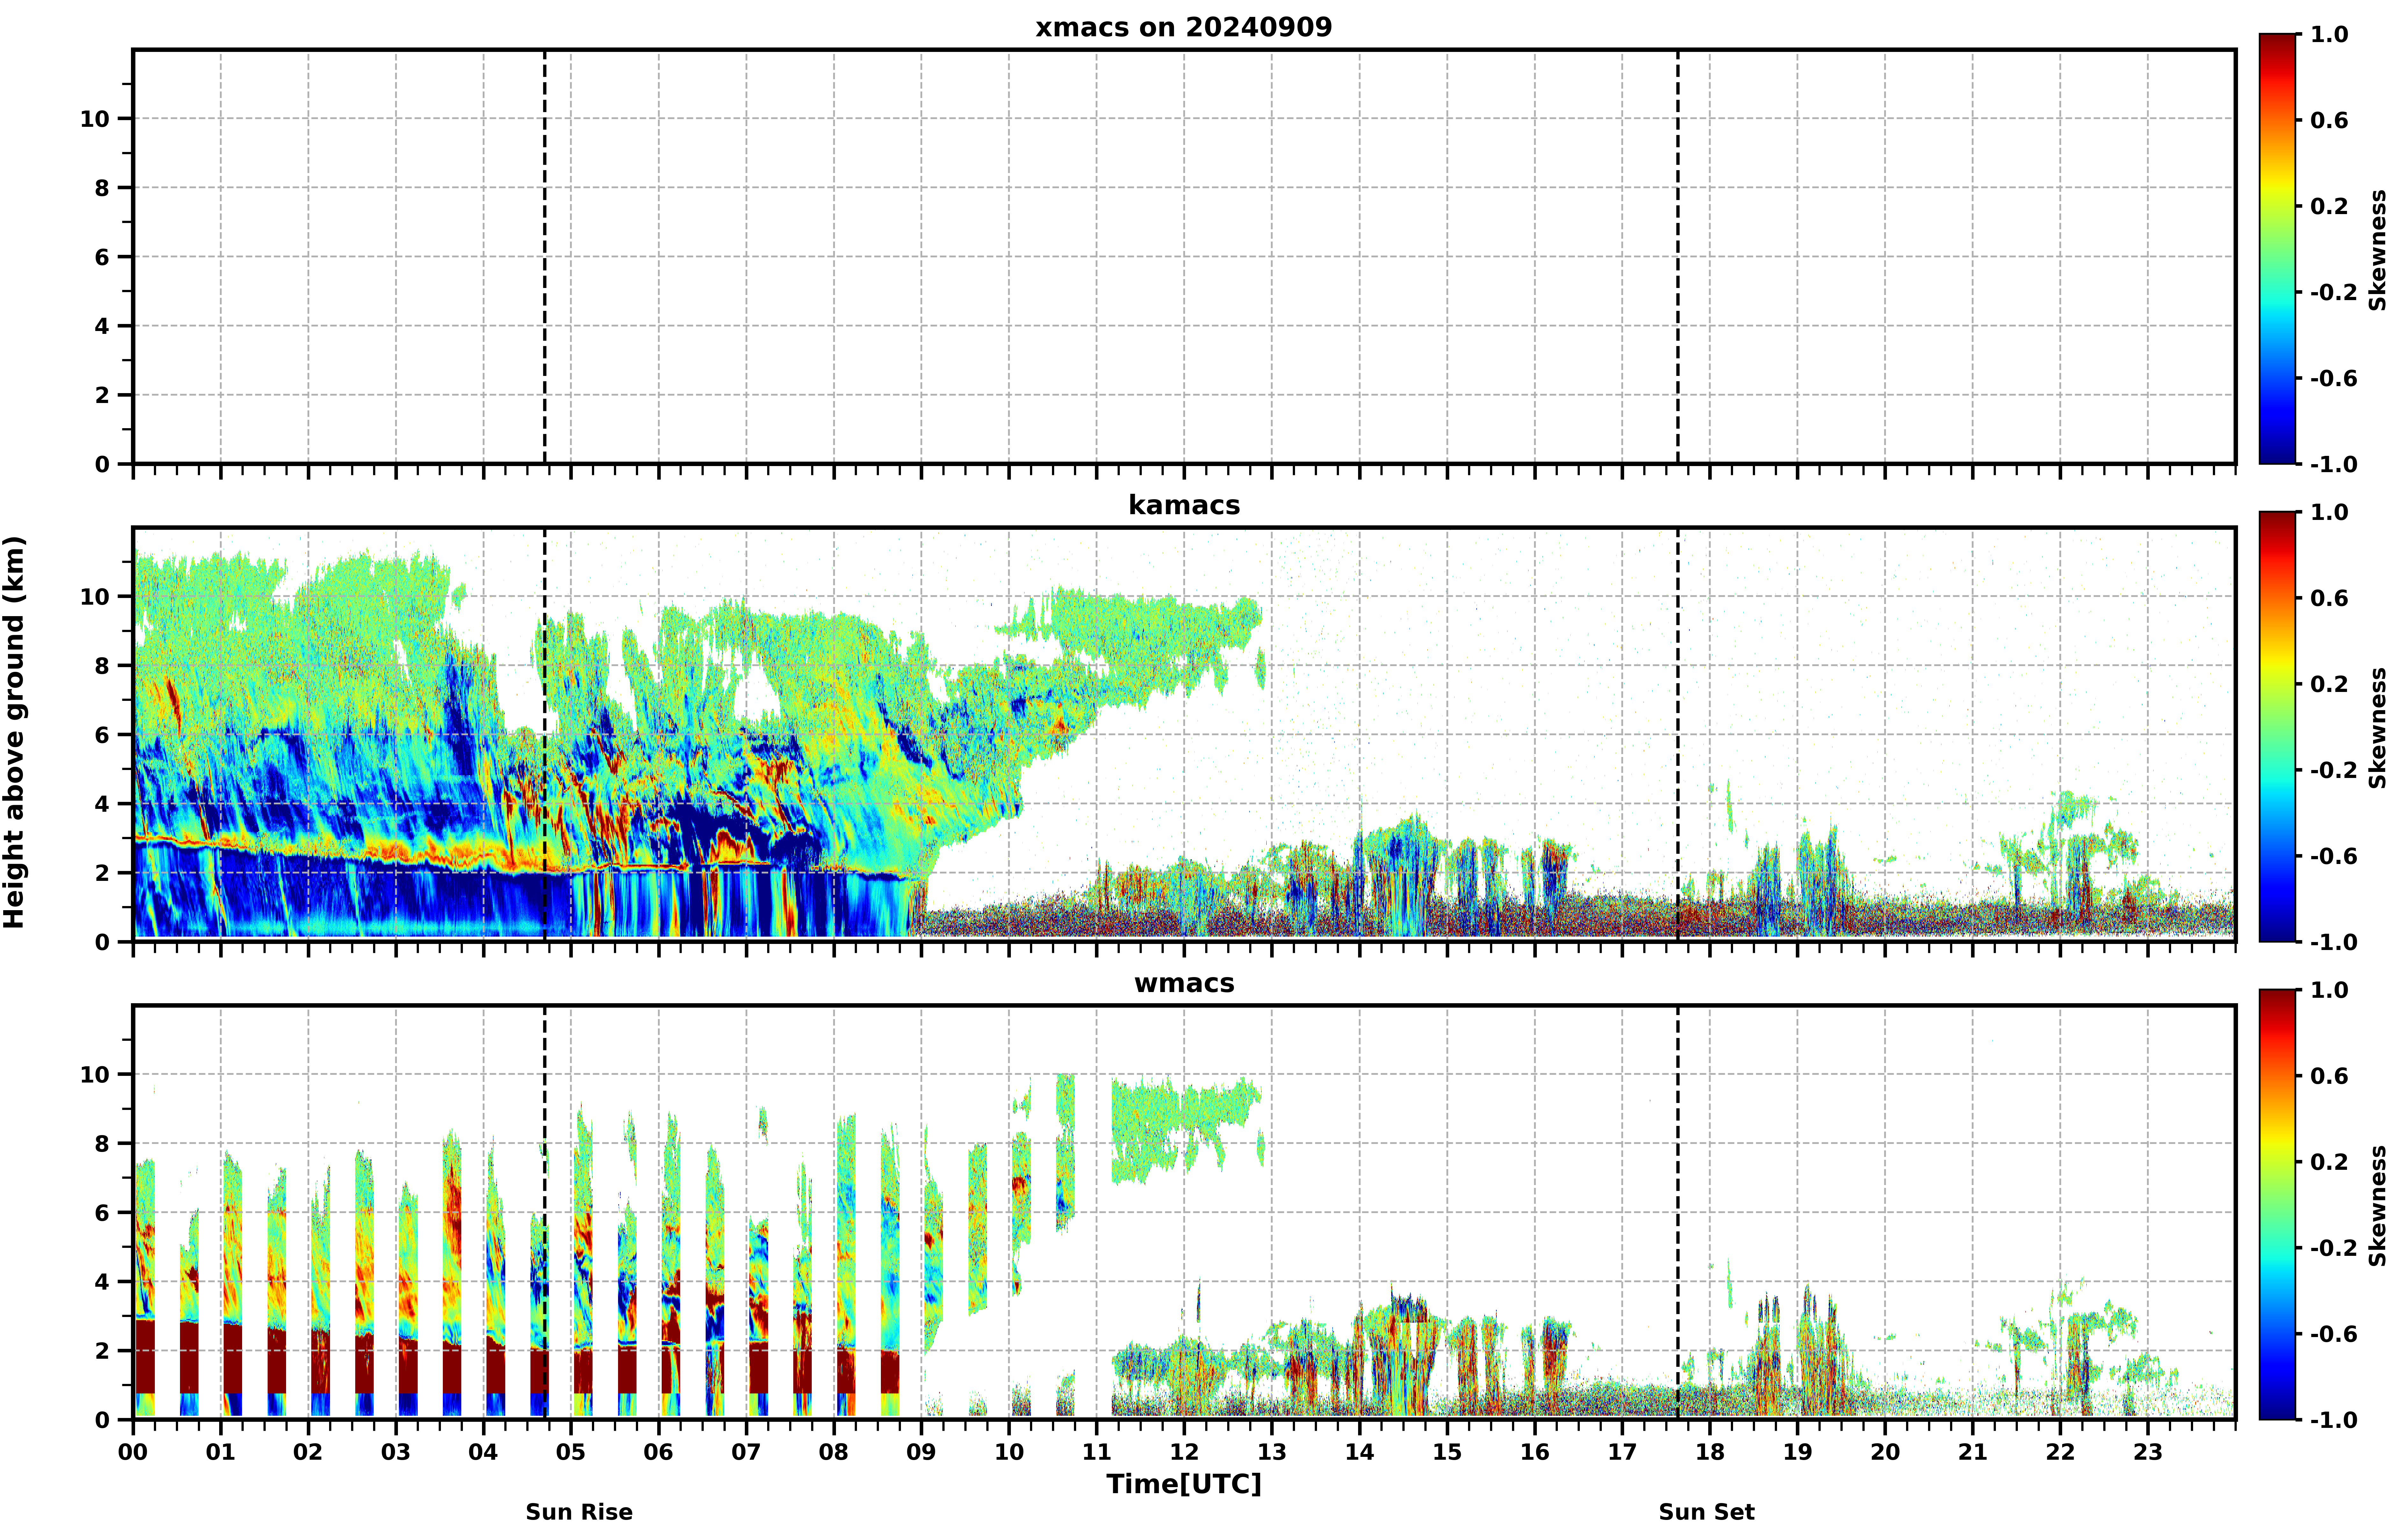
Task: Click the "0.2" tick on kamacs colorbar
Action: [2329, 684]
